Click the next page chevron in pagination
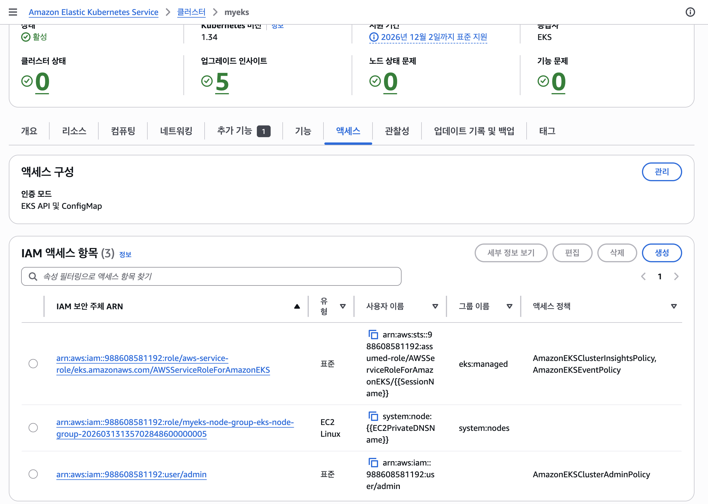Image resolution: width=708 pixels, height=504 pixels. coord(676,276)
